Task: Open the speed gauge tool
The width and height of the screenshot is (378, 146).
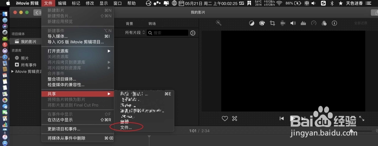Action: pos(314,23)
